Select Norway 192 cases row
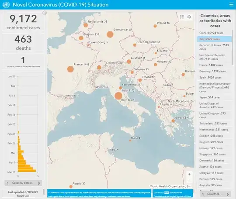 [x=215, y=148]
